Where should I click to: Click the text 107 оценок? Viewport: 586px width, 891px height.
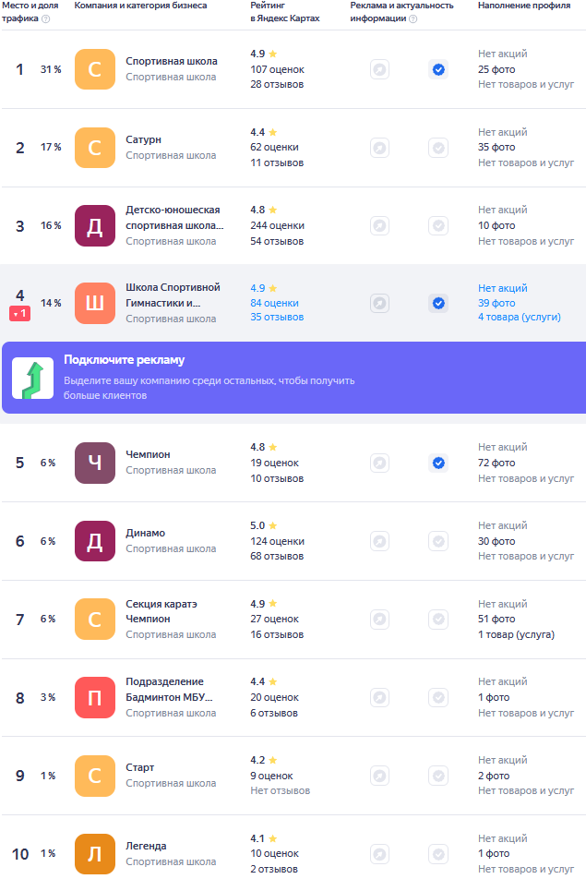277,69
